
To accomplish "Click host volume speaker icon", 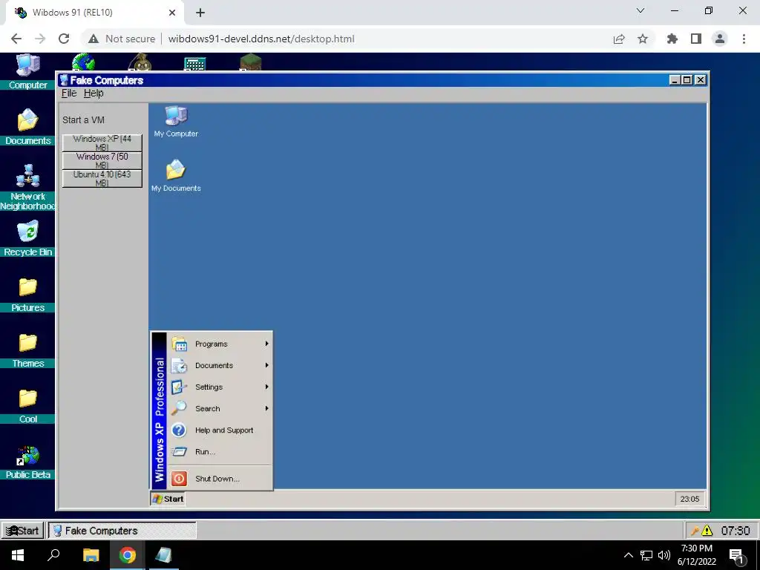I will [x=664, y=555].
